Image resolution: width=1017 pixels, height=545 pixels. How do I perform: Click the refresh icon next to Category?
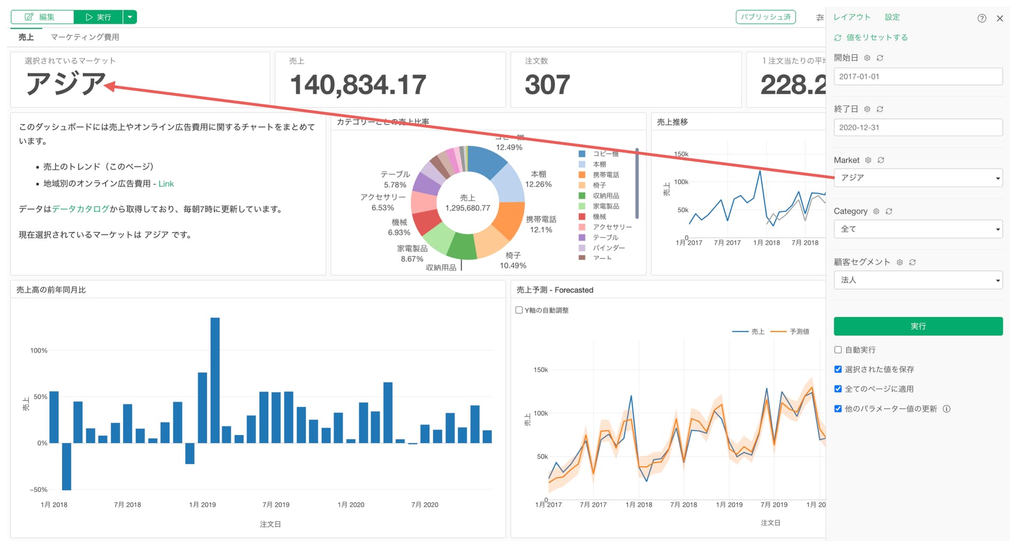point(889,211)
